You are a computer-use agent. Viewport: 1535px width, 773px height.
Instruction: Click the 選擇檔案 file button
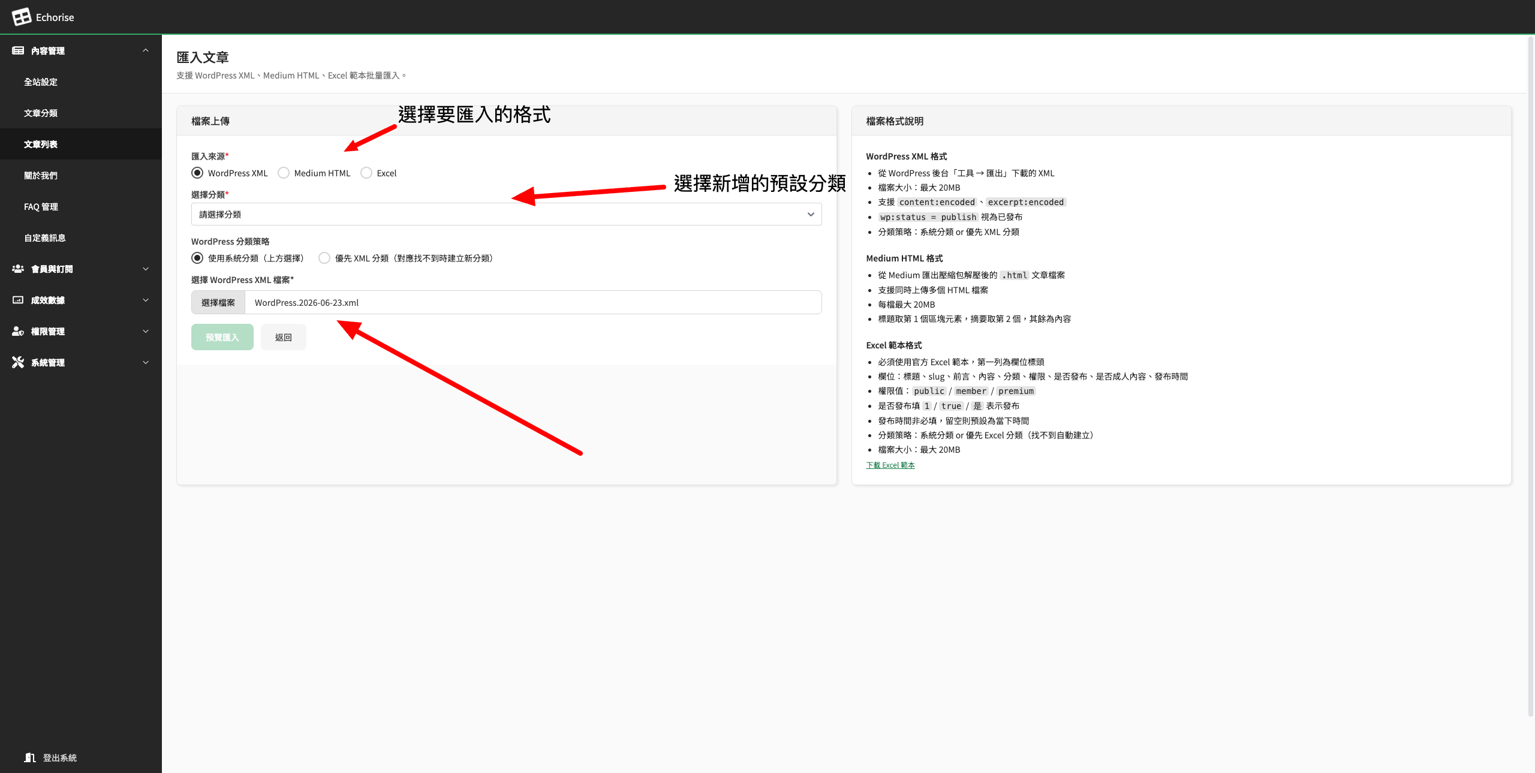point(218,303)
